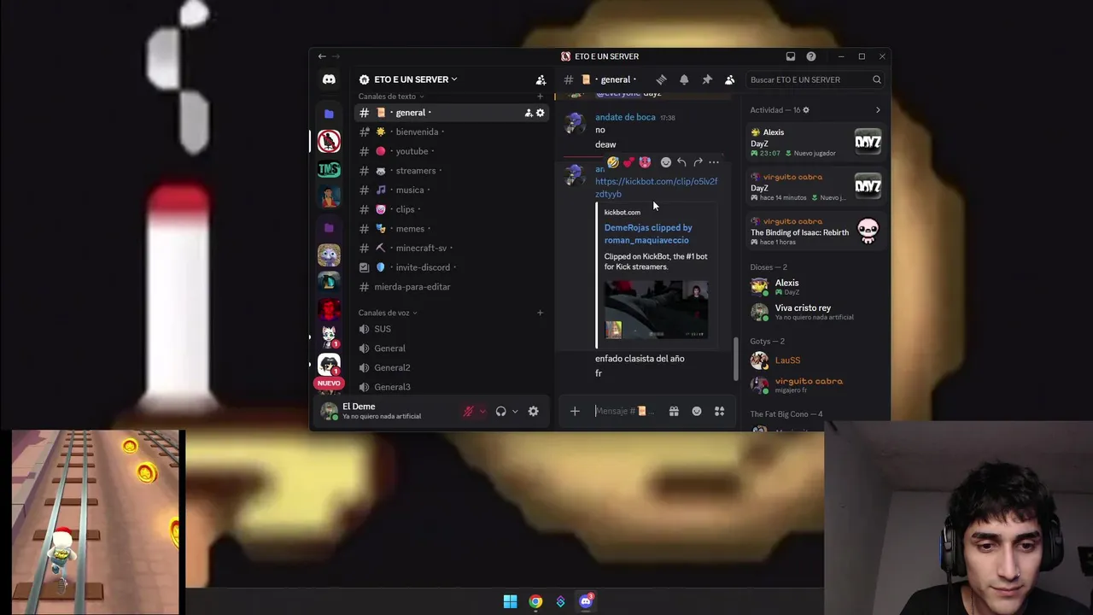Image resolution: width=1093 pixels, height=615 pixels.
Task: Open Discord direct messages home icon
Action: tap(329, 79)
